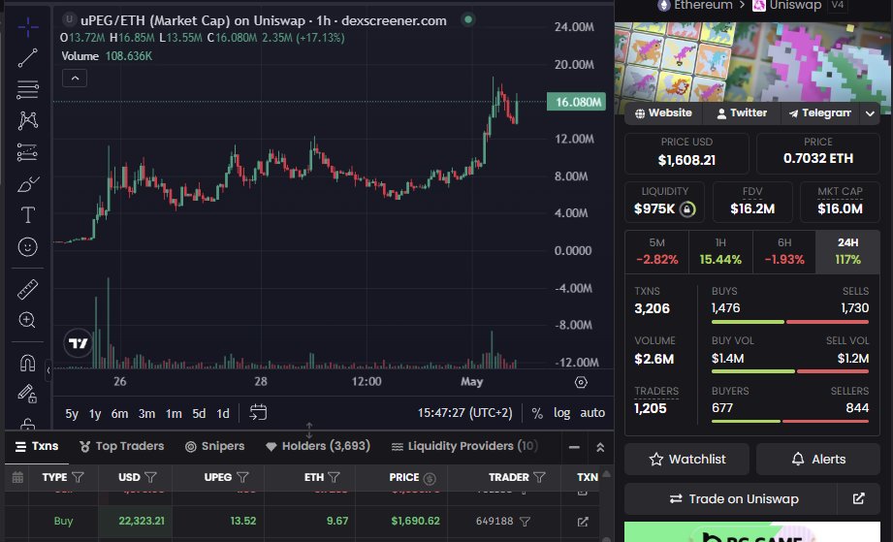Set chart range to 6m
893x542 pixels.
tap(119, 413)
